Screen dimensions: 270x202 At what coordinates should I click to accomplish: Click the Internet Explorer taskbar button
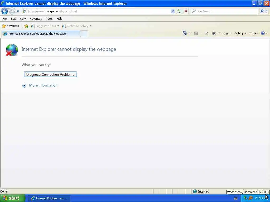click(x=49, y=198)
